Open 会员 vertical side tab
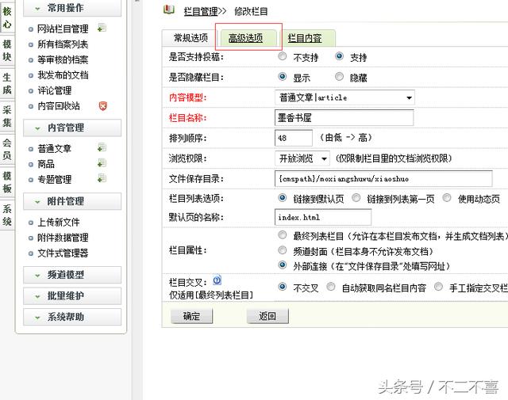508x400 pixels. coord(7,149)
